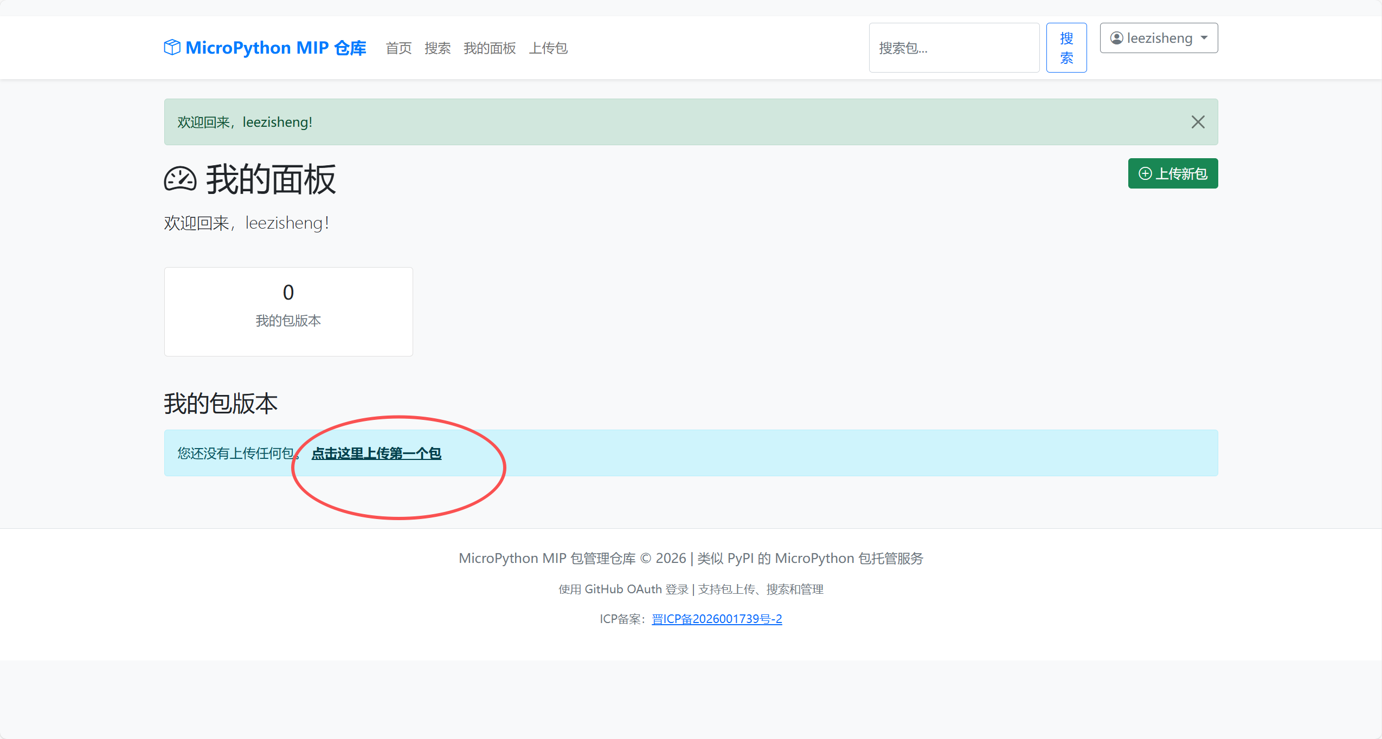Screen dimensions: 1382x739
Task: Click the blue 搜索 submit button
Action: coord(1066,48)
